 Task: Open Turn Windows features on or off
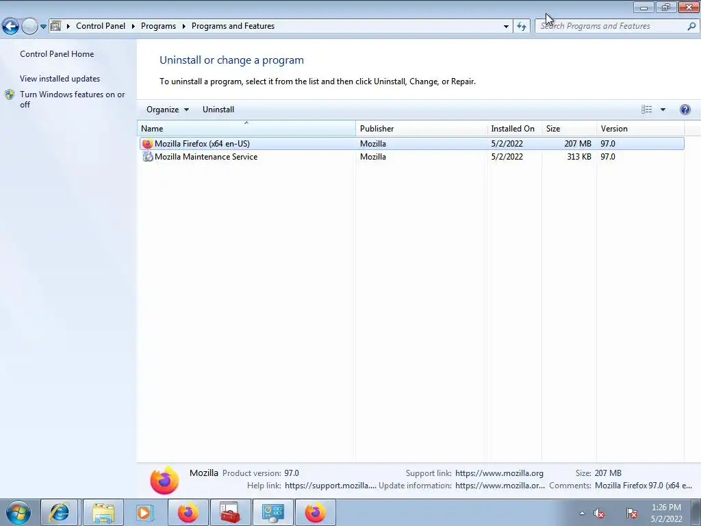[x=73, y=99]
